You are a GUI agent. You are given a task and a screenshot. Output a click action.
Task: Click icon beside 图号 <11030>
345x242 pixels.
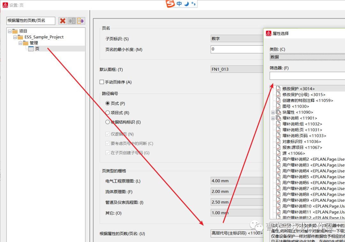(x=278, y=106)
